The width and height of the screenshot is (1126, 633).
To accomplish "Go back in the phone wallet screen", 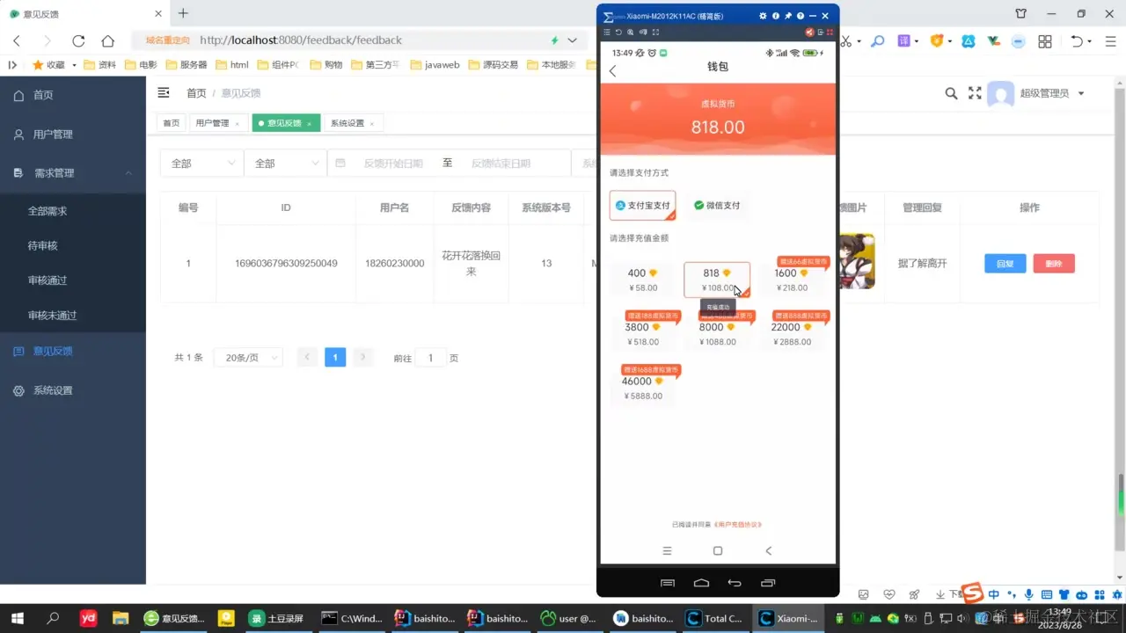I will point(613,71).
